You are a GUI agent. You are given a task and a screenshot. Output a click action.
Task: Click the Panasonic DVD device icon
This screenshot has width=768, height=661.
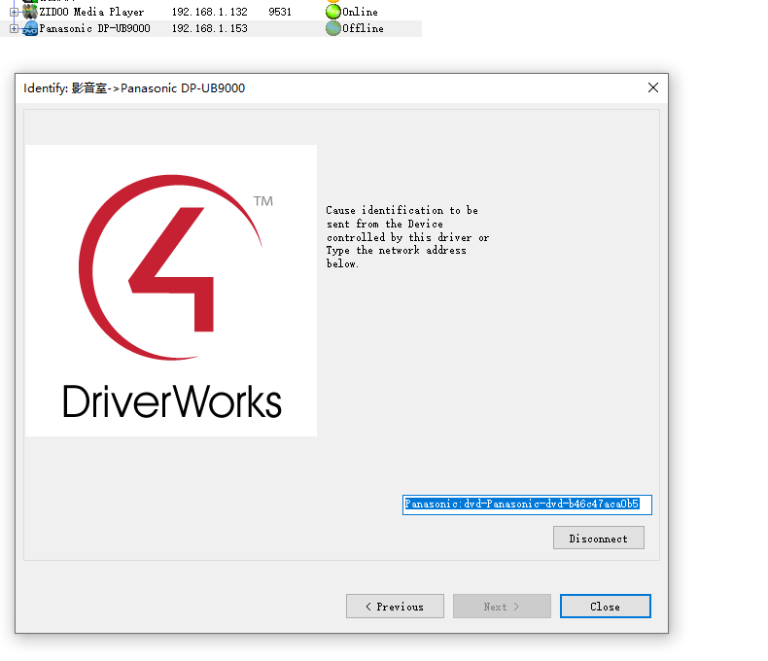tap(30, 28)
